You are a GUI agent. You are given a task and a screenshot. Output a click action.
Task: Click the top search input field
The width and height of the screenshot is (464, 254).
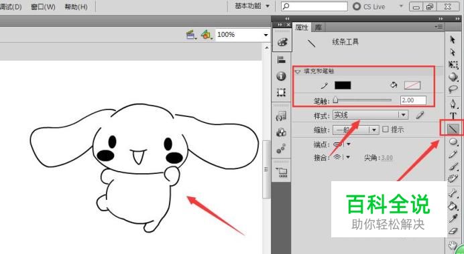pos(314,6)
